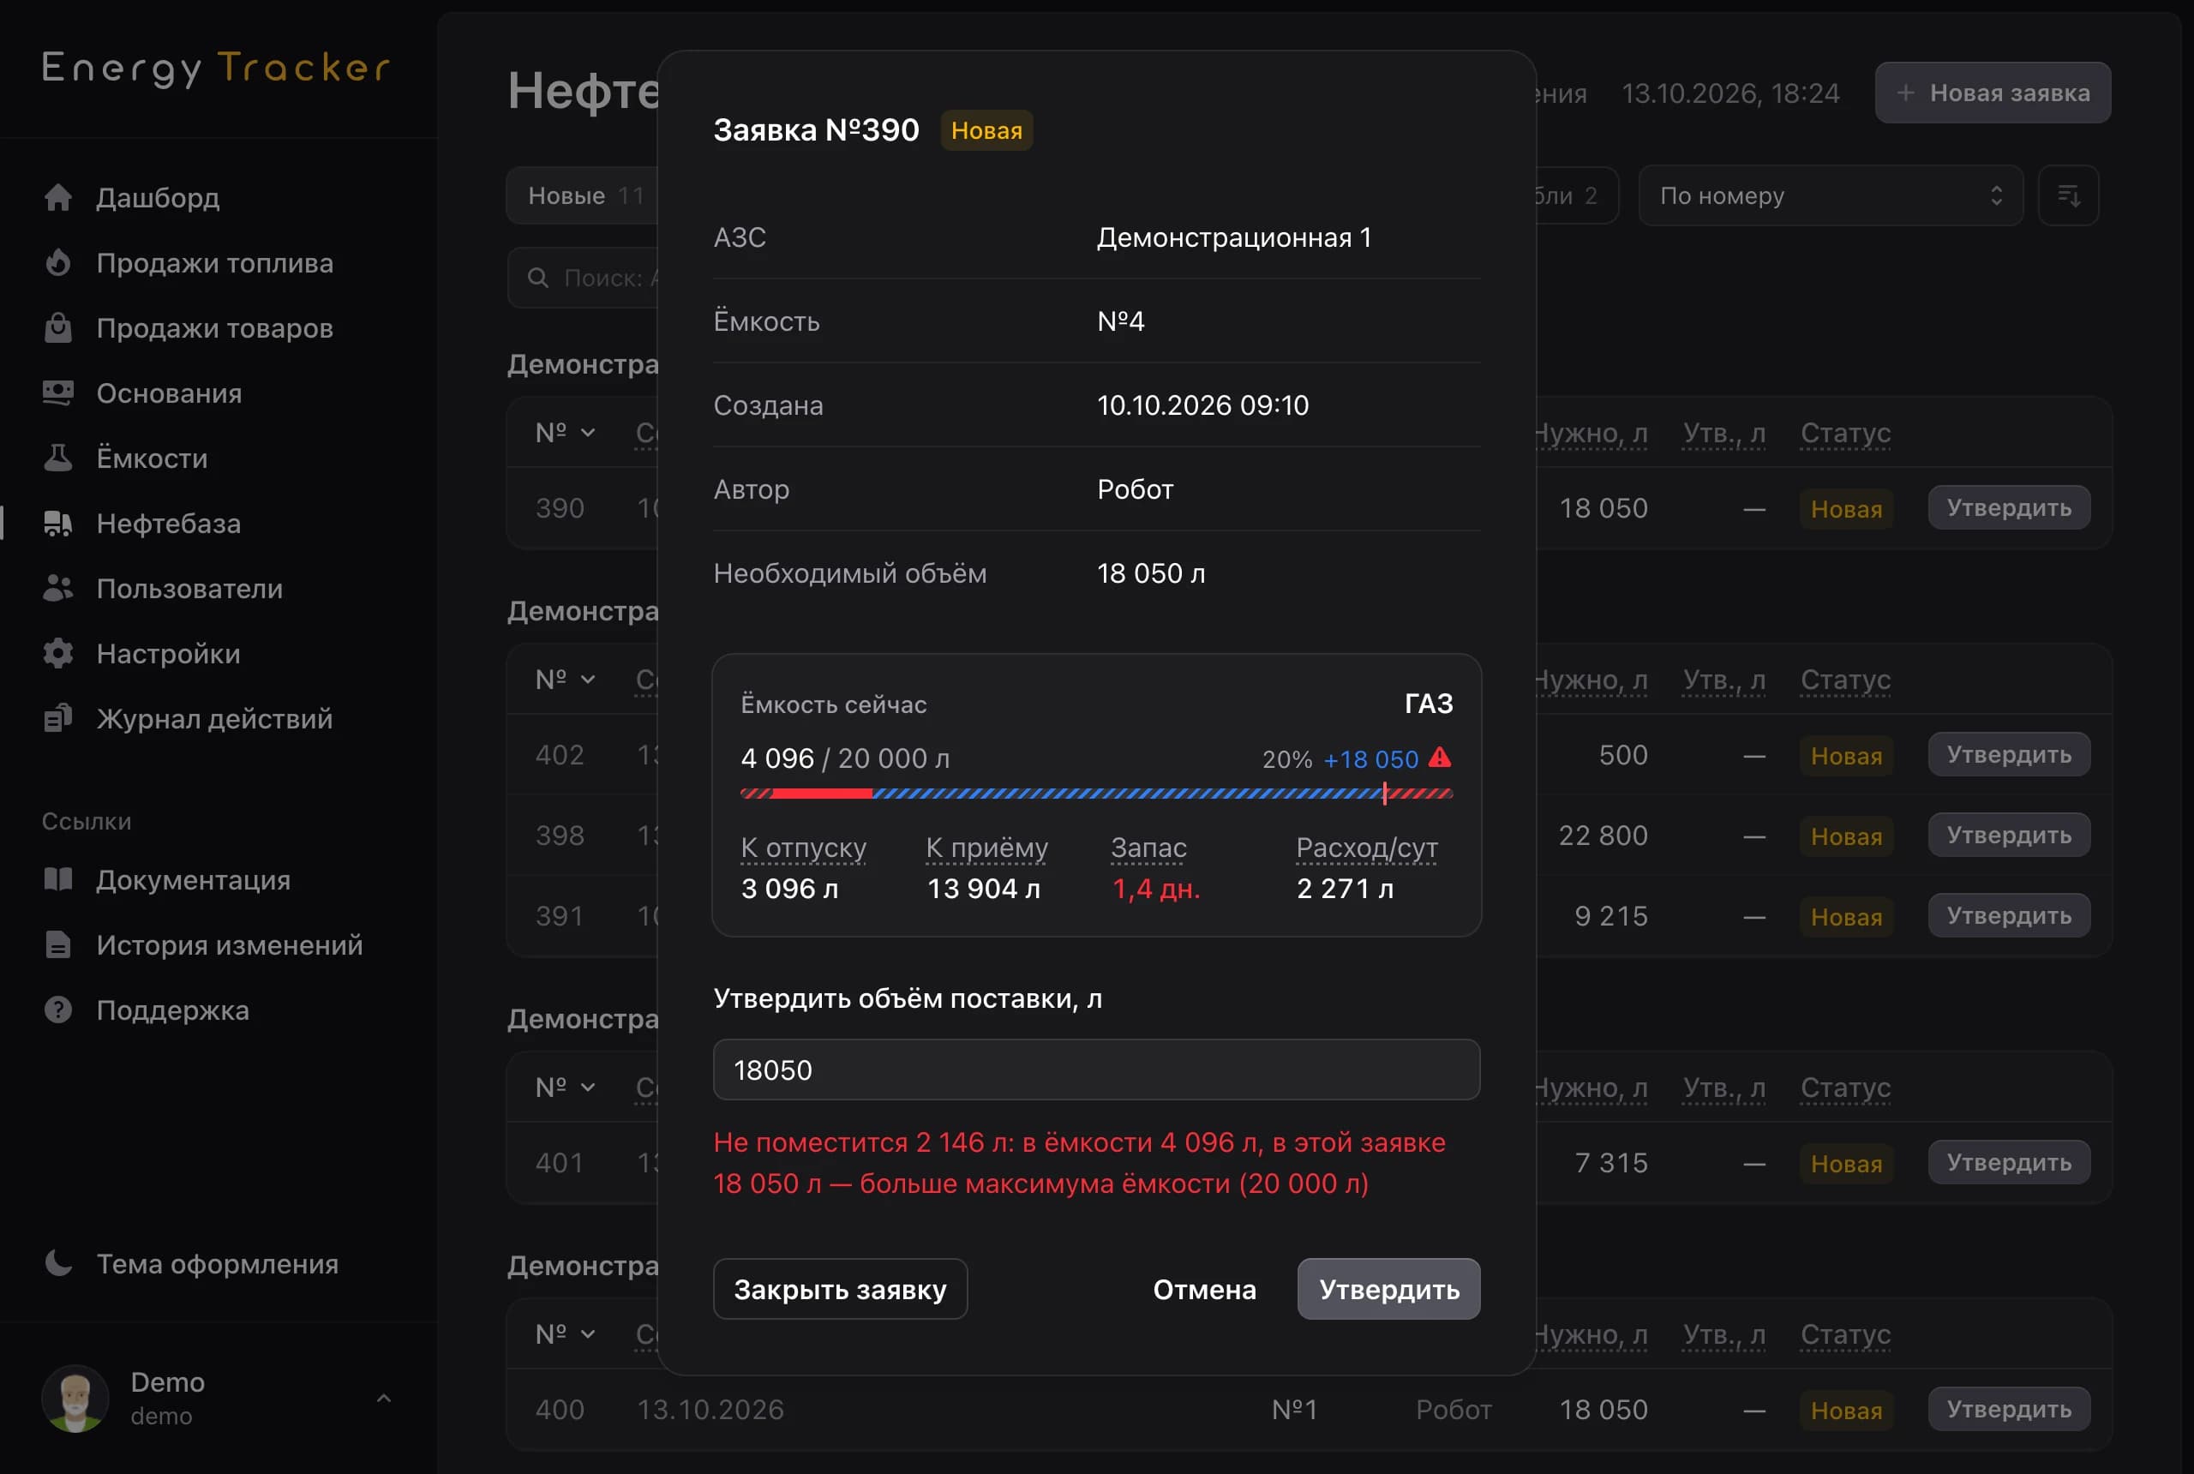
Task: Click the Demo user avatar
Action: click(75, 1398)
